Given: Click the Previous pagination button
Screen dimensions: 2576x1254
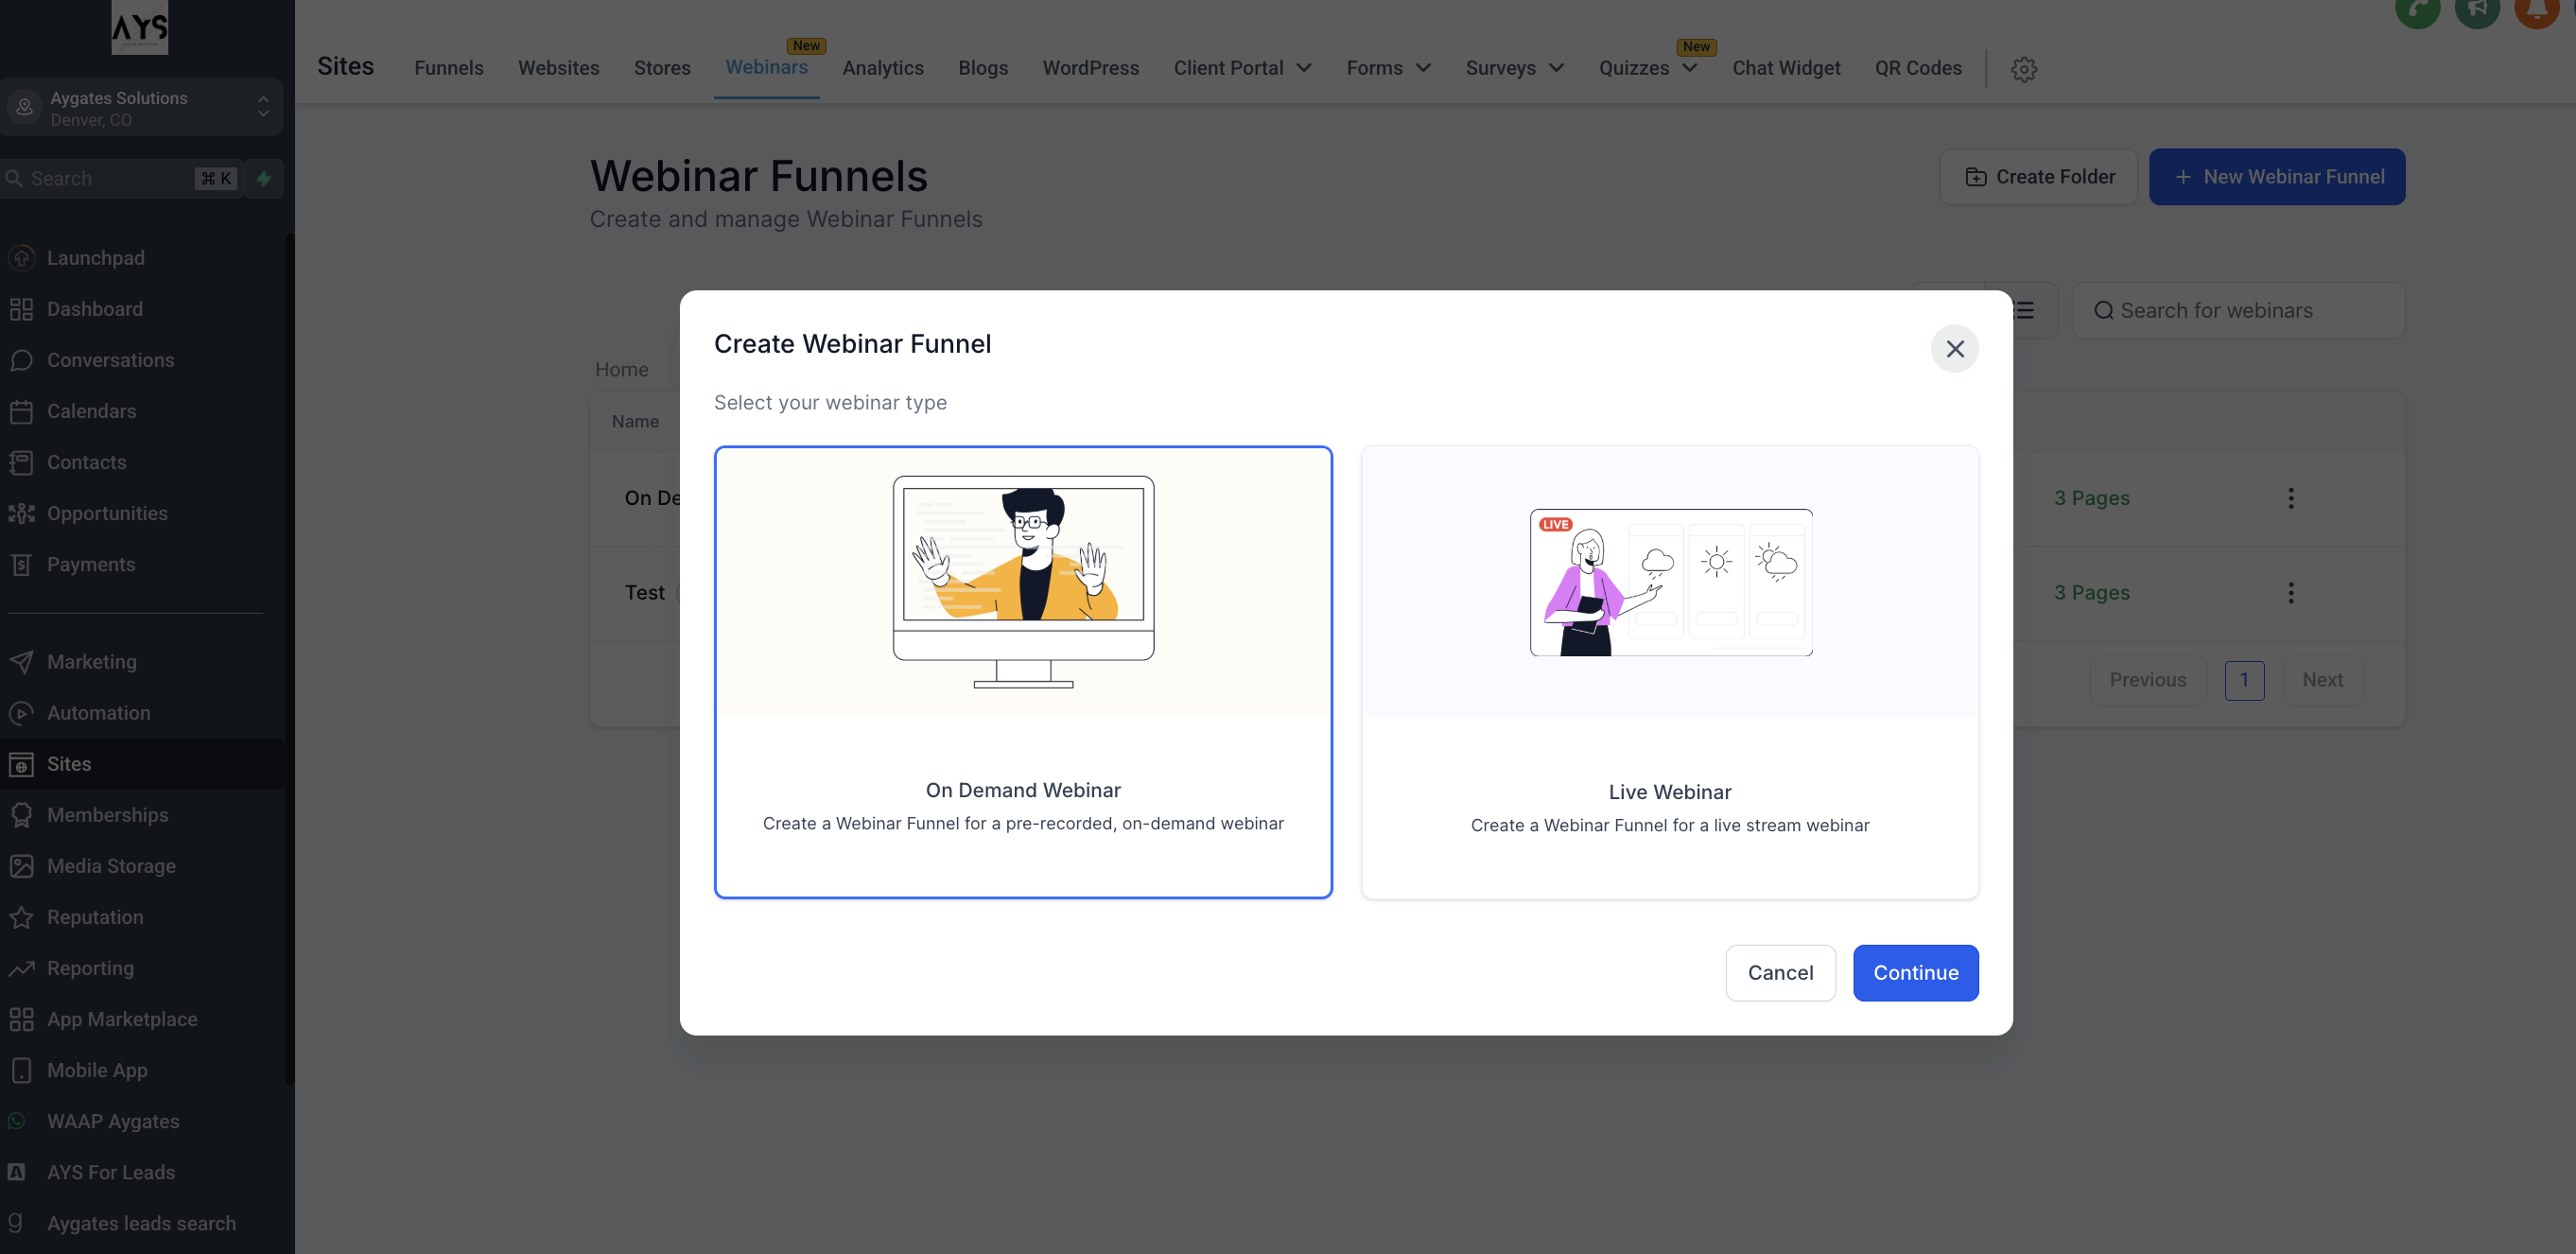Looking at the screenshot, I should click(x=2148, y=680).
